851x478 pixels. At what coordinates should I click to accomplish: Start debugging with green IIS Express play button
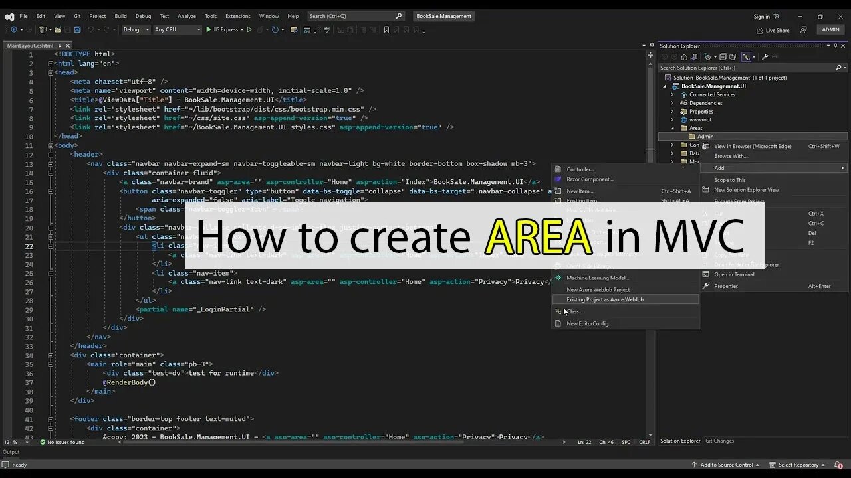point(209,29)
